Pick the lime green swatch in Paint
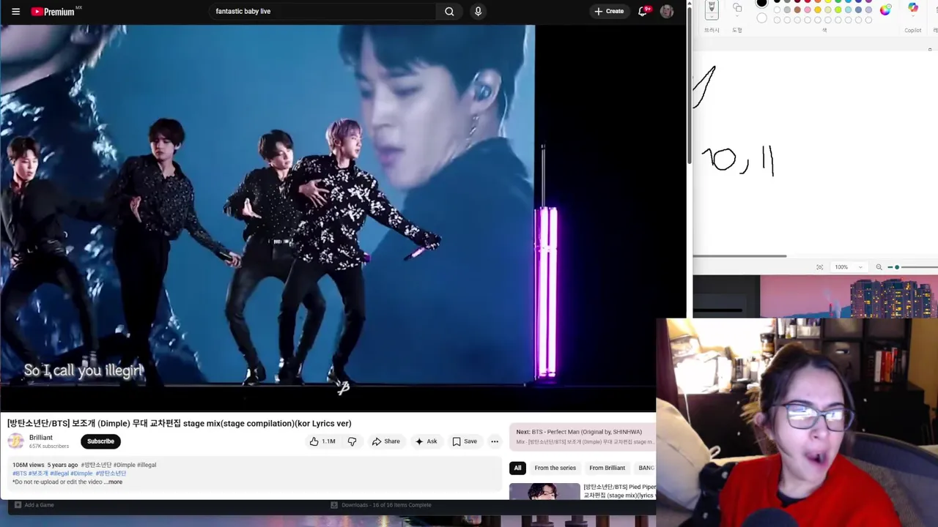This screenshot has width=938, height=527. (838, 10)
